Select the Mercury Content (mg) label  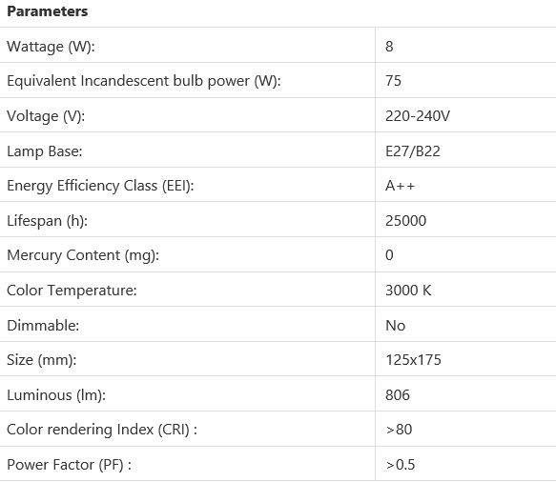pos(83,255)
